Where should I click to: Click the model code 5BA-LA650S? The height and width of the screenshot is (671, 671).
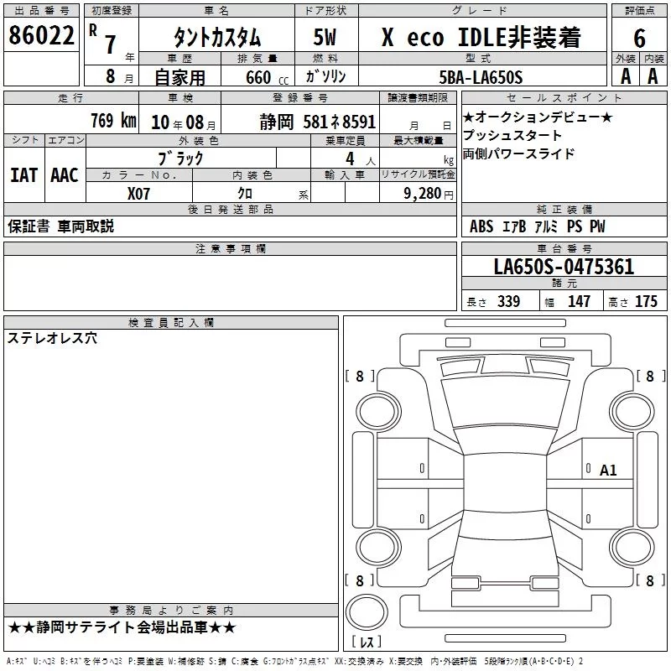(481, 77)
